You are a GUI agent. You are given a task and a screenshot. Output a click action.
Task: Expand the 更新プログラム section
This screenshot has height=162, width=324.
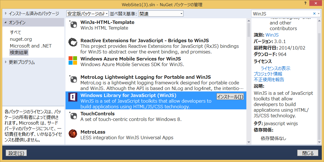click(6, 62)
